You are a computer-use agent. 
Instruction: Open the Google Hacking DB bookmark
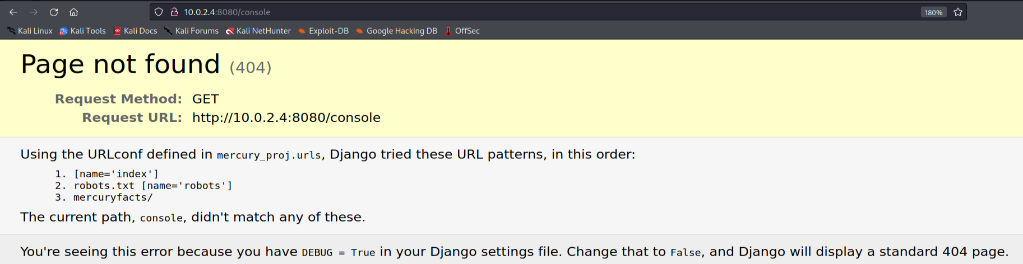coord(396,31)
